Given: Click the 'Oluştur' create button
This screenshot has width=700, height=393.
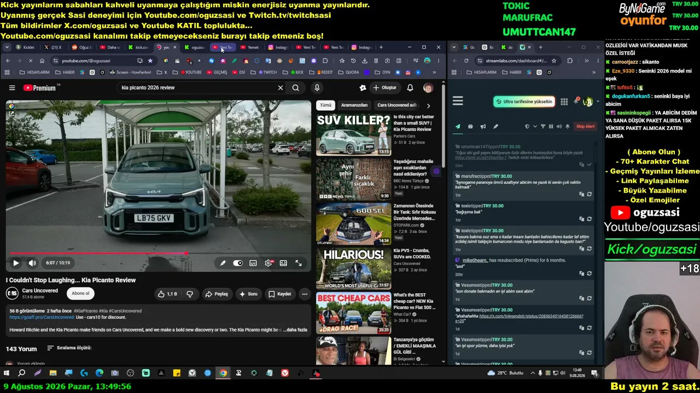Looking at the screenshot, I should [x=384, y=88].
